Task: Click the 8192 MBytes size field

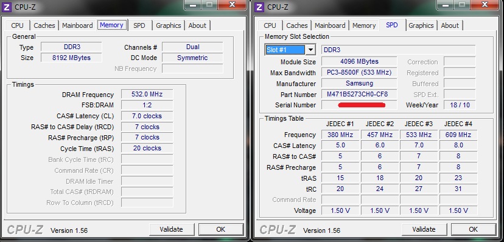Action: (x=72, y=58)
